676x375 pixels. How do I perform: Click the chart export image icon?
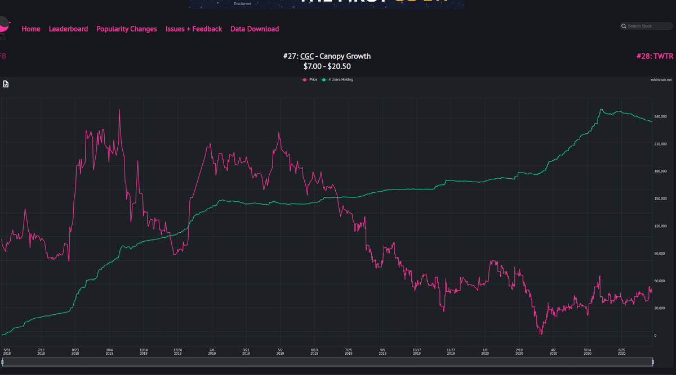[6, 84]
